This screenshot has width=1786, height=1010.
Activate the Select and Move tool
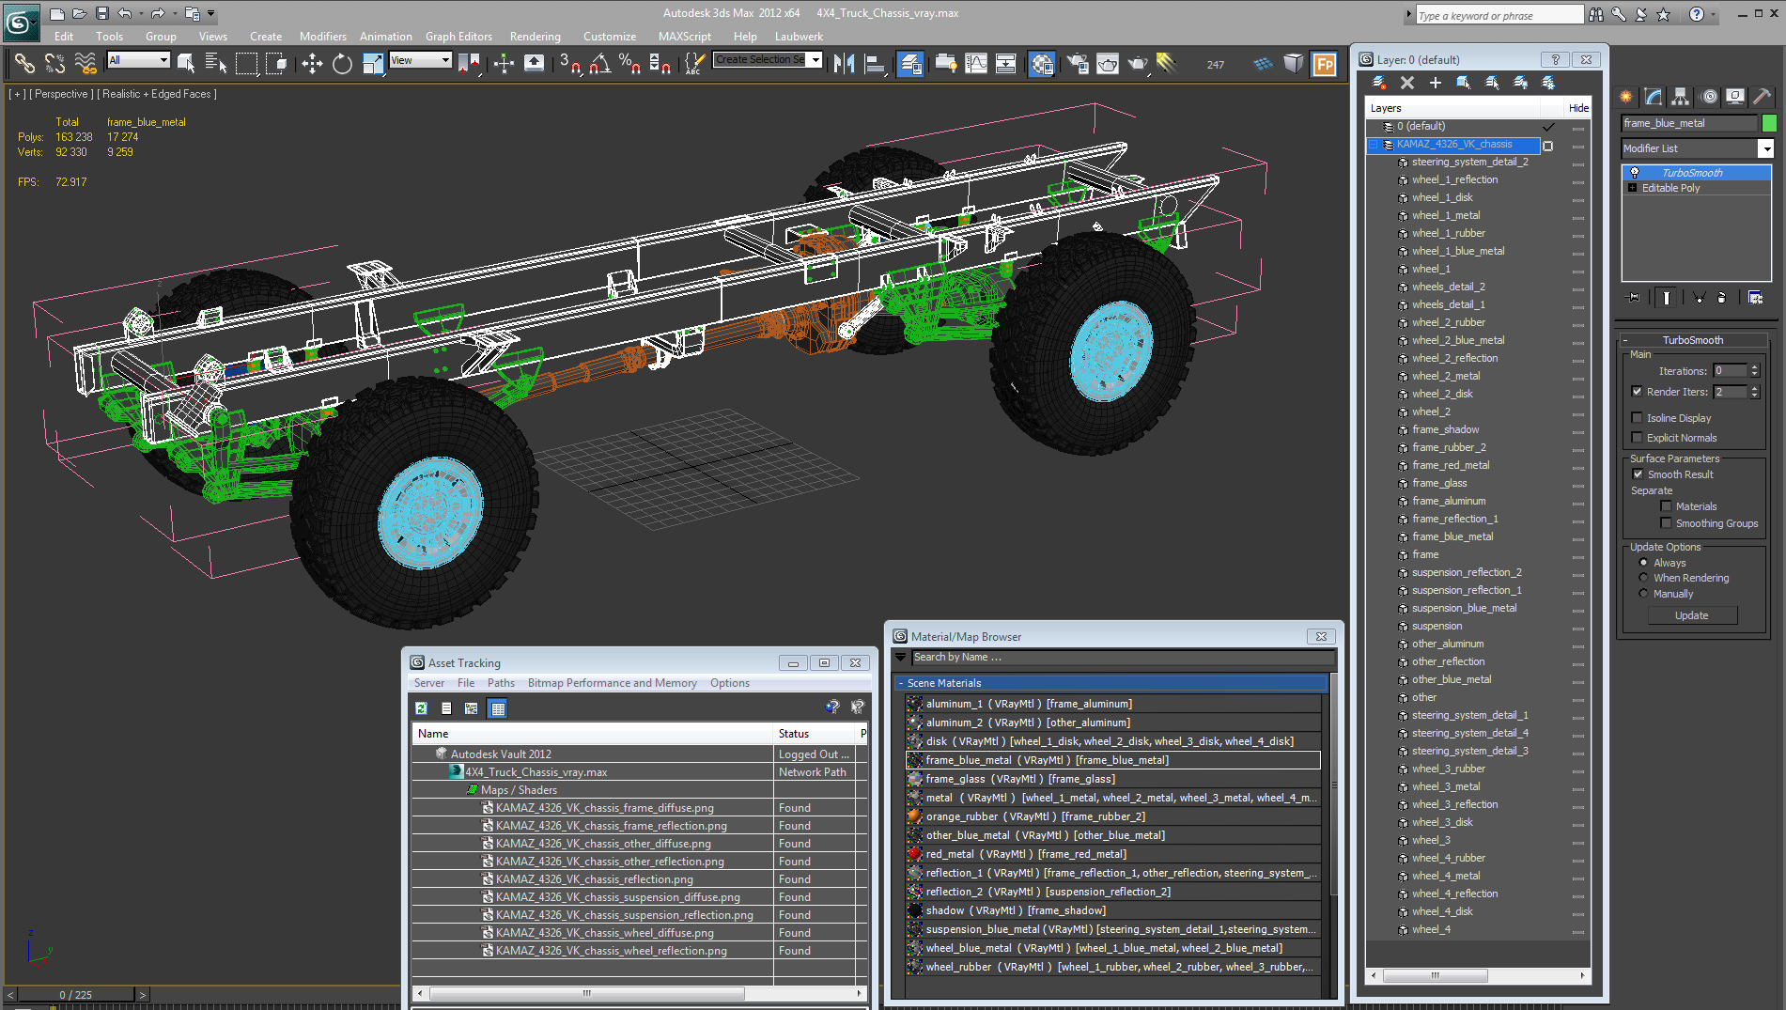(311, 63)
